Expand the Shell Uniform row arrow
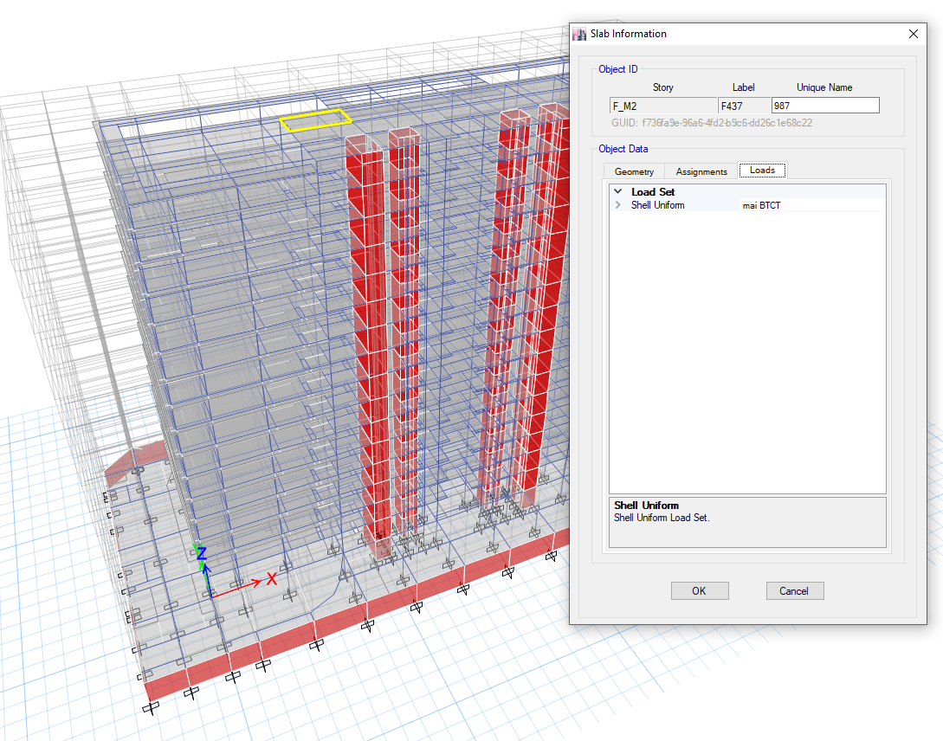The width and height of the screenshot is (943, 741). (617, 205)
